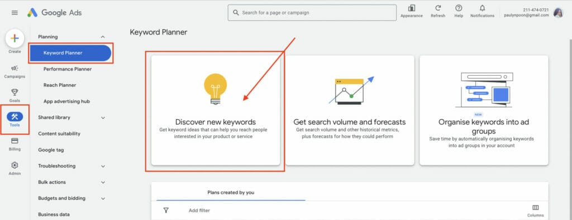
Task: Click Add filter
Action: [x=199, y=211]
